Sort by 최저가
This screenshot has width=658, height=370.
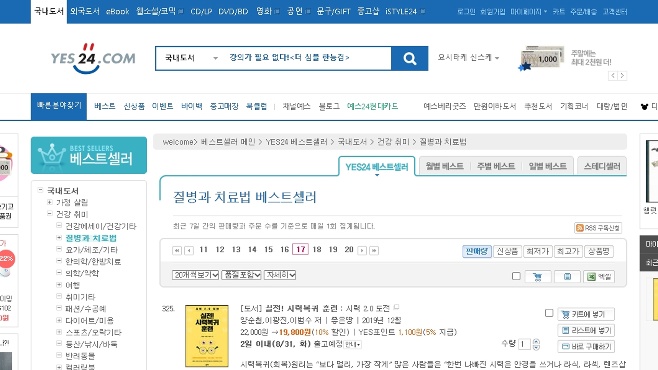pos(537,251)
